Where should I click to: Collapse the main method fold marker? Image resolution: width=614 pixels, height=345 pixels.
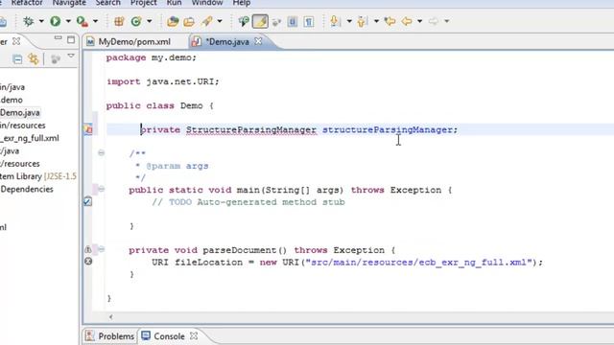click(102, 189)
